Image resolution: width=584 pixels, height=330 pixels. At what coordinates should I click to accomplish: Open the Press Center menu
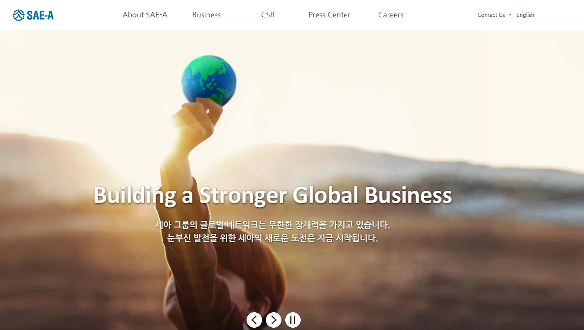coord(329,15)
